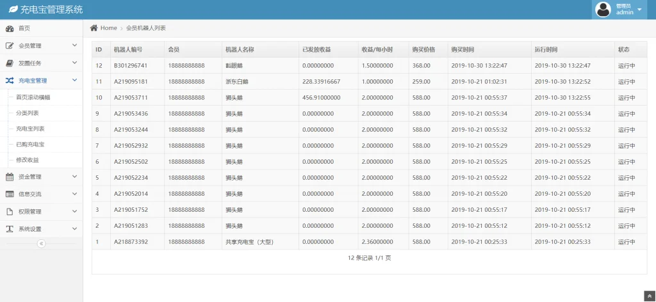The height and width of the screenshot is (302, 656).
Task: Click robot number A219052502
Action: click(x=131, y=162)
